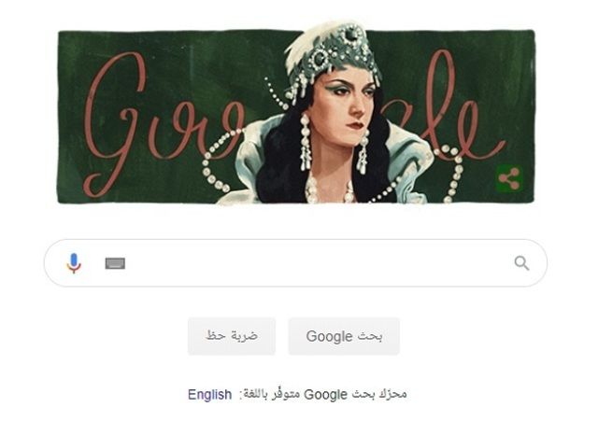Click the share icon on the doodle

pos(509,178)
